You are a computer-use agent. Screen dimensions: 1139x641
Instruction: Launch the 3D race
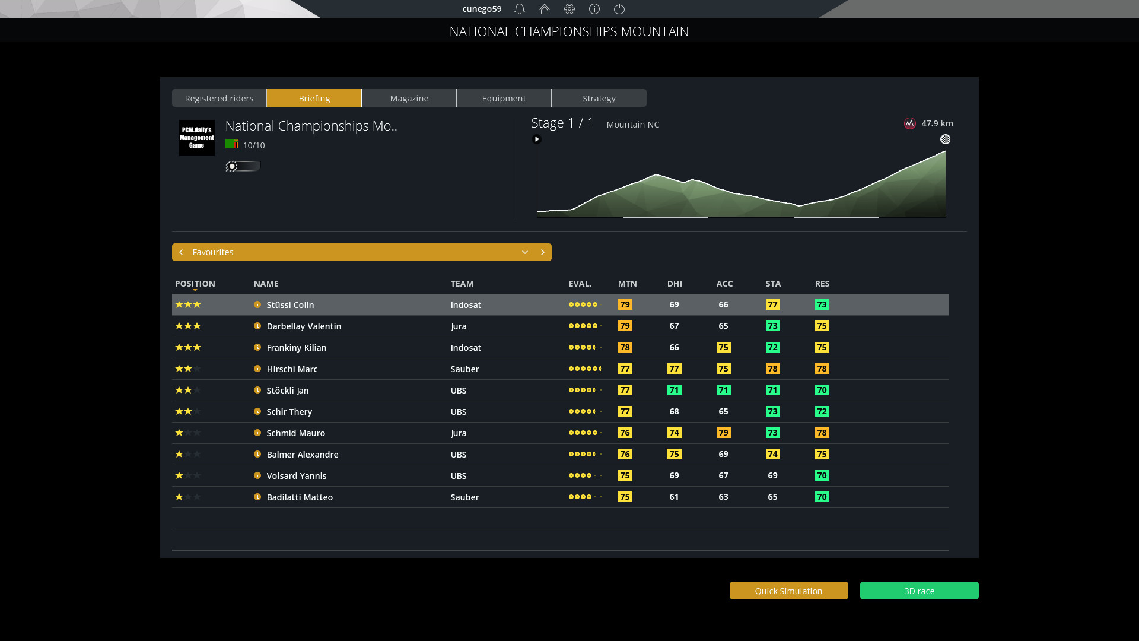920,591
